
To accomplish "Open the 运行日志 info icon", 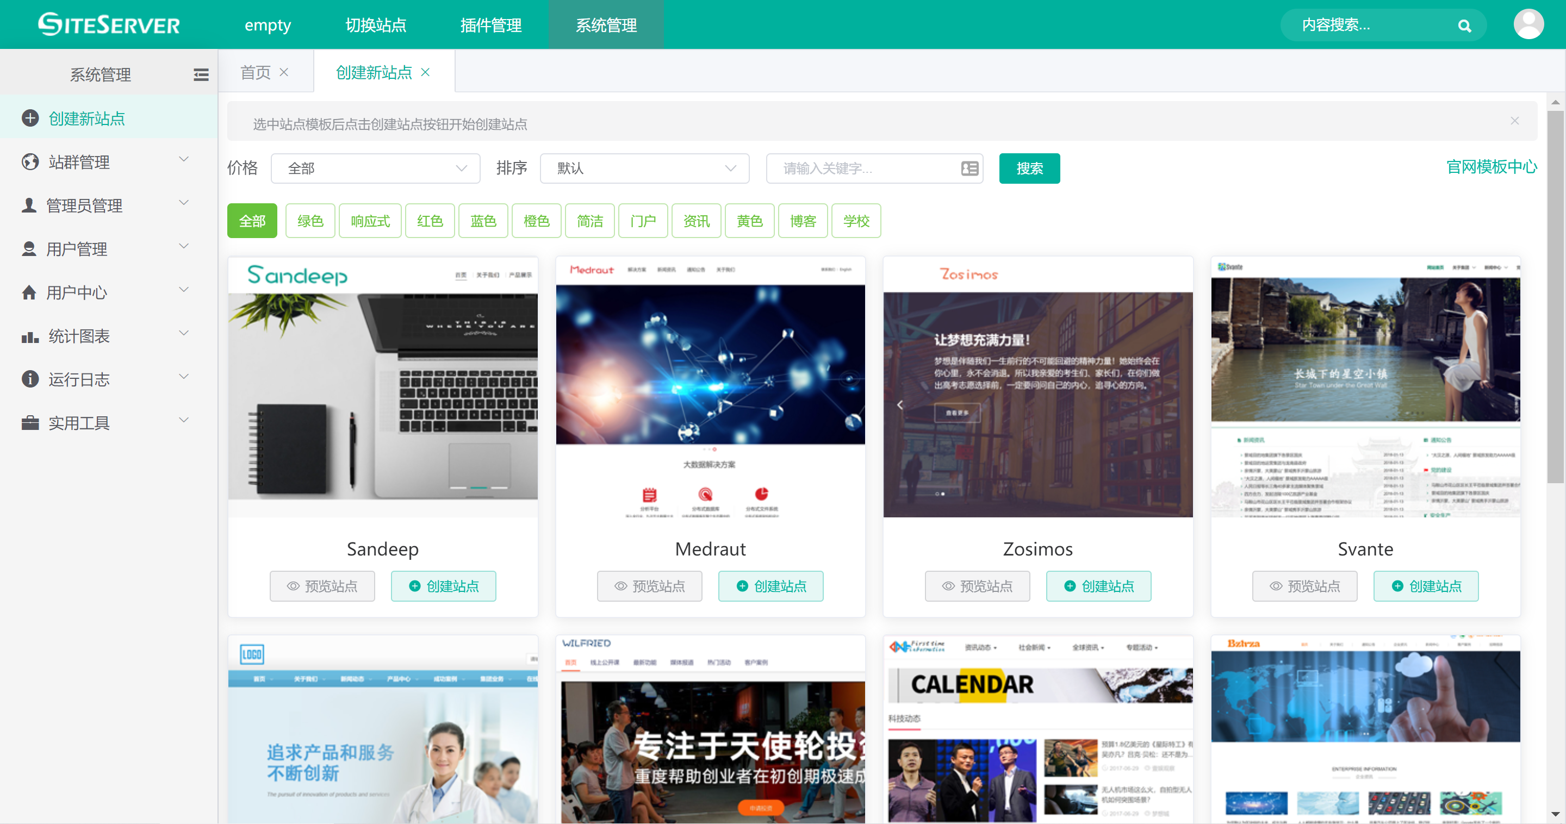I will click(x=30, y=379).
